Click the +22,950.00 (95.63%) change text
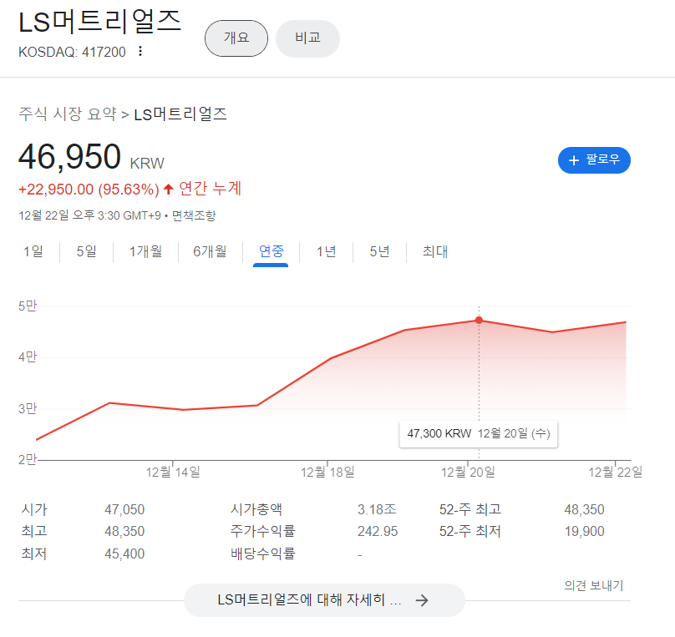The image size is (675, 637). (x=89, y=190)
